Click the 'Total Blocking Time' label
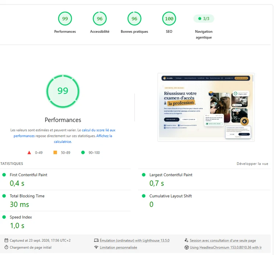The image size is (279, 255). (27, 196)
